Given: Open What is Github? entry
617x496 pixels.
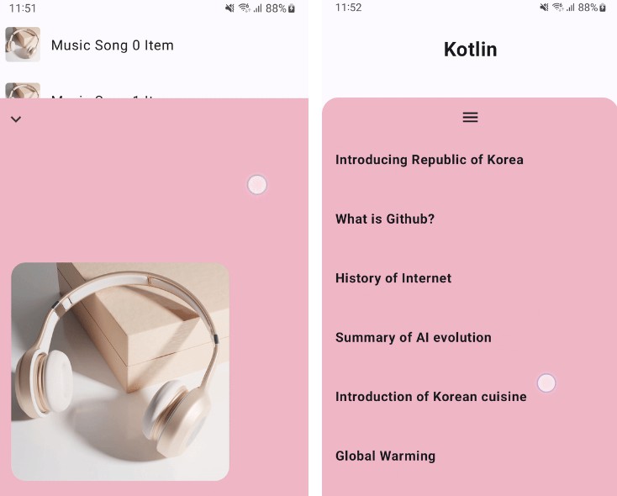Looking at the screenshot, I should tap(385, 219).
